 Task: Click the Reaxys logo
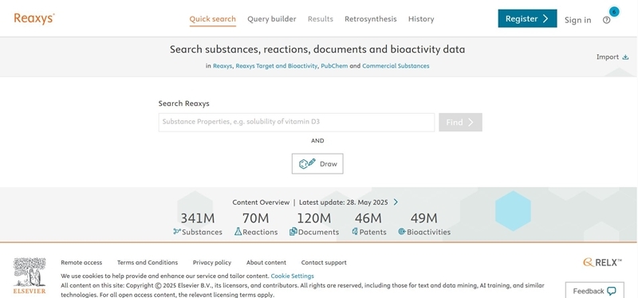point(34,18)
